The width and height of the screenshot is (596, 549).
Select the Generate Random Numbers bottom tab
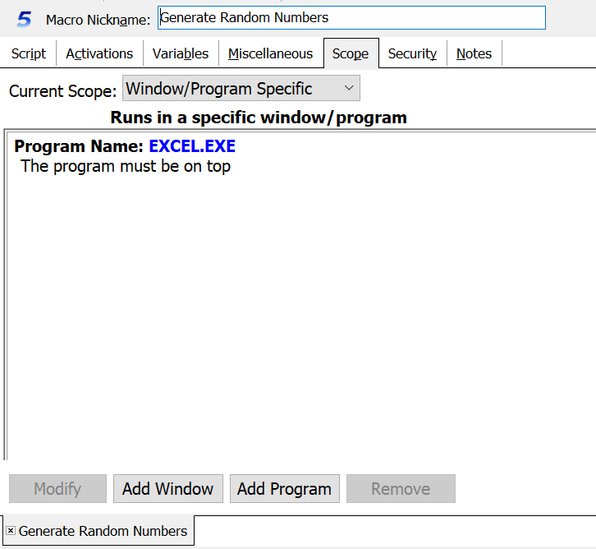tap(103, 531)
